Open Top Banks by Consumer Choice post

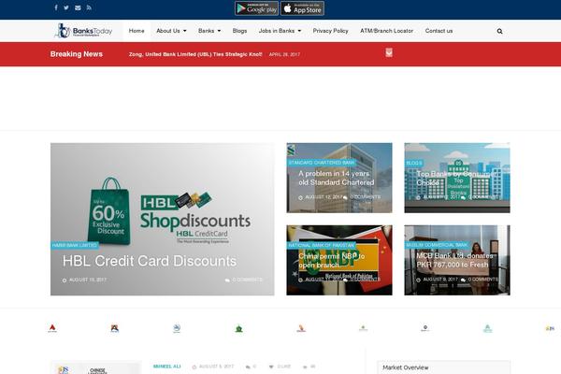(x=456, y=178)
